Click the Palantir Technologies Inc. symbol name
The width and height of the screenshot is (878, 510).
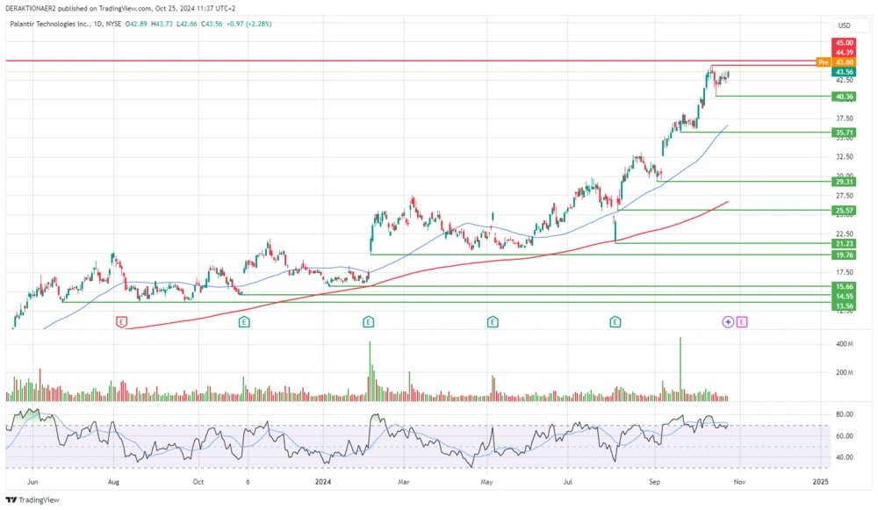tap(53, 25)
